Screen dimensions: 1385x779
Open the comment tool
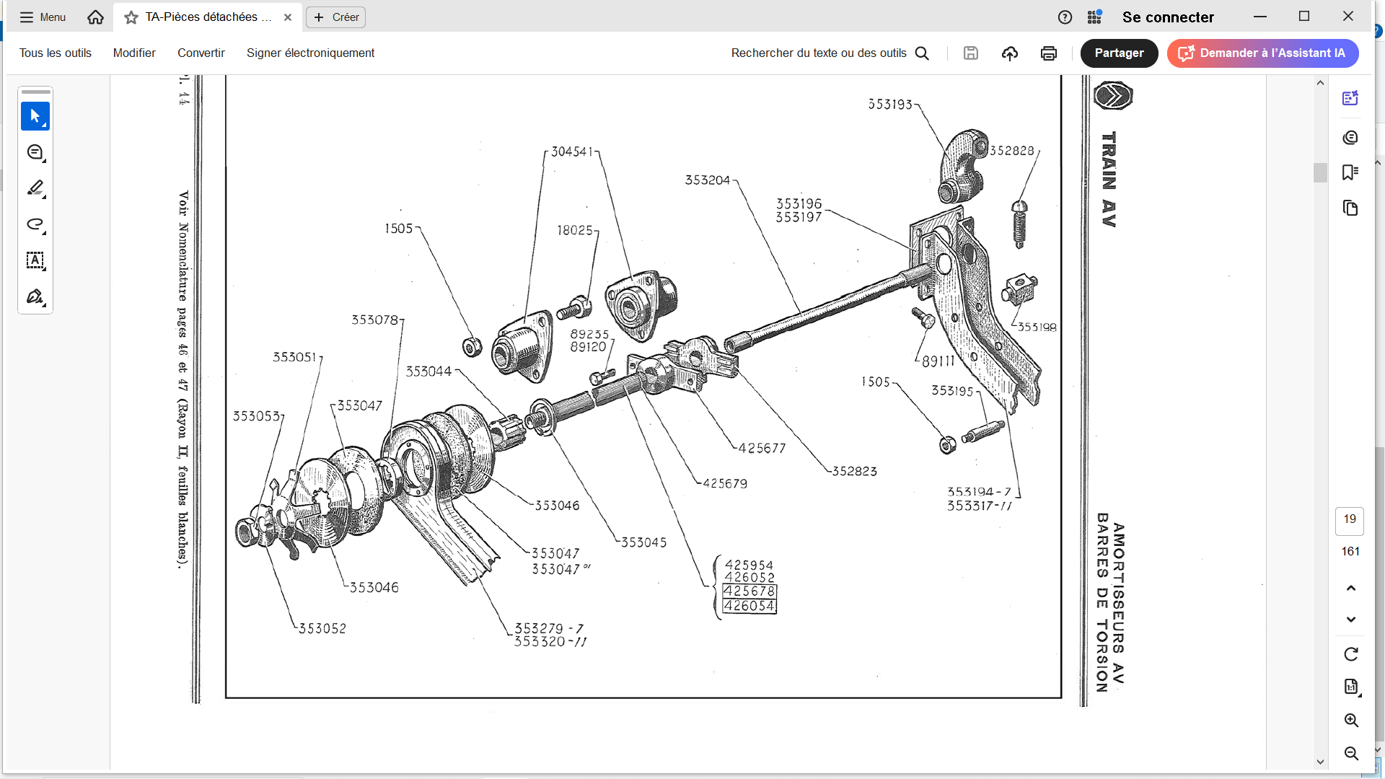point(35,152)
